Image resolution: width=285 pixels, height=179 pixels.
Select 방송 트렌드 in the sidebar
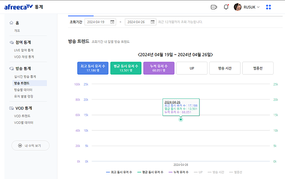[21, 83]
